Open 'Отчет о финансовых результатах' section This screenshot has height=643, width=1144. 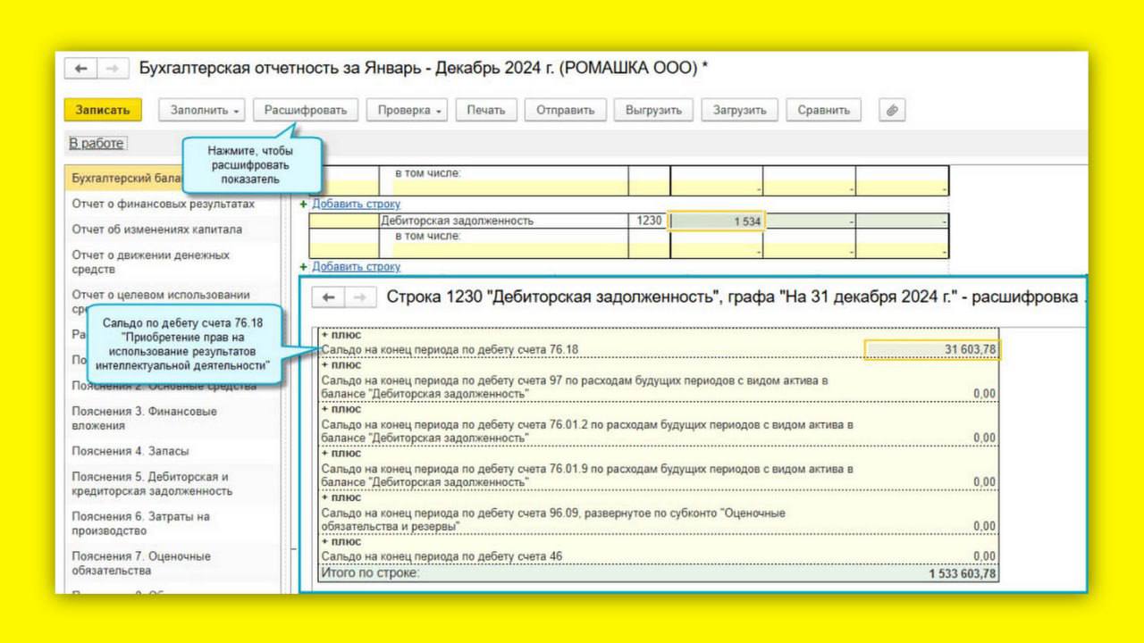pyautogui.click(x=163, y=204)
